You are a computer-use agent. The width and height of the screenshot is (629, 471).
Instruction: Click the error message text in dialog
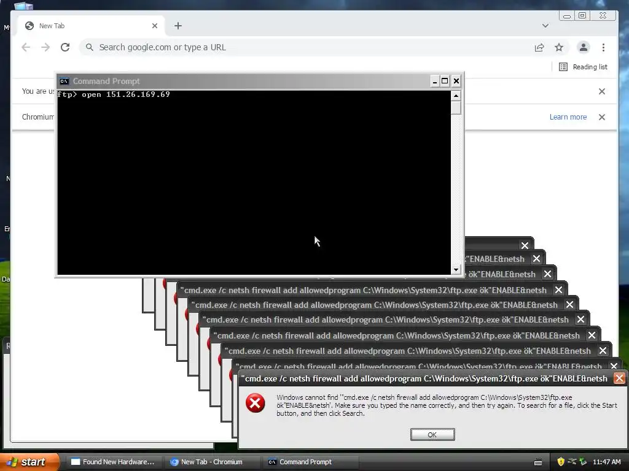pyautogui.click(x=447, y=405)
